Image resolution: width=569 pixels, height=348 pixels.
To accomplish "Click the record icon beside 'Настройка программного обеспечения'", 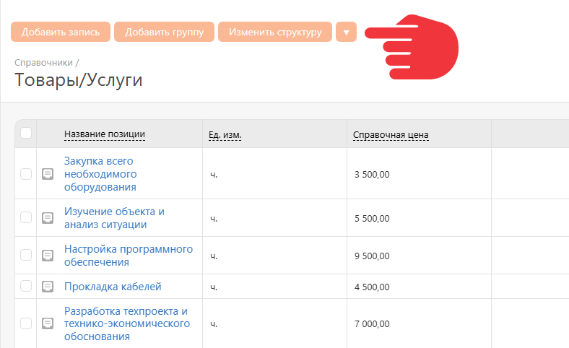I will coord(48,256).
